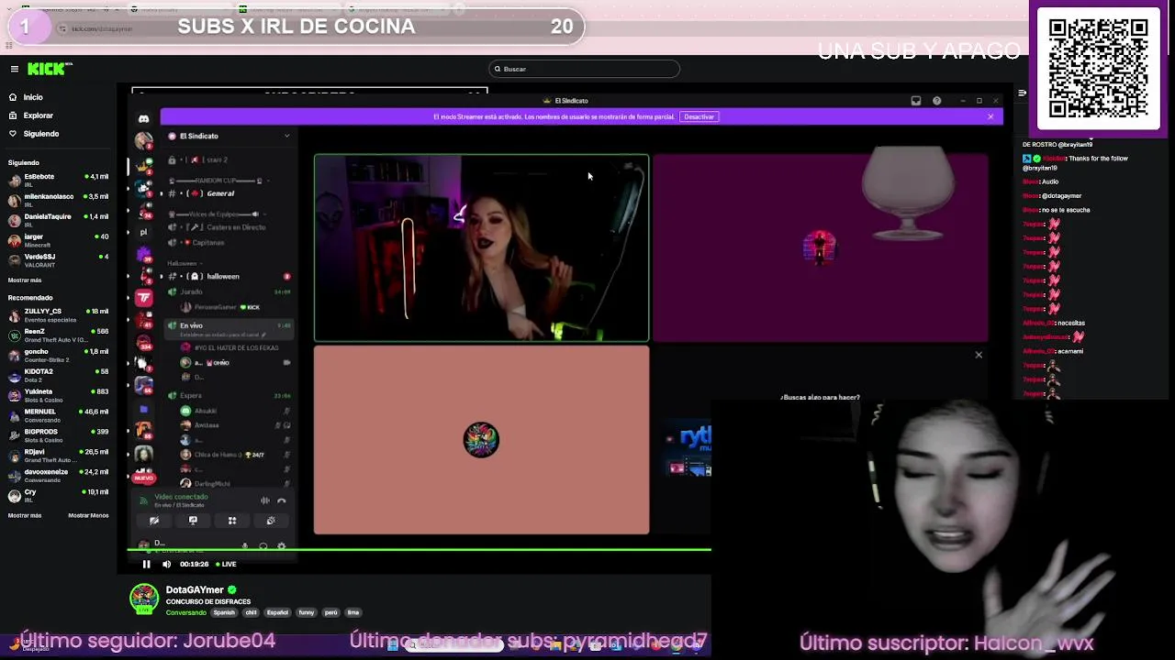Open the Discord server folder icon
Screen dimensions: 1175x660
tap(144, 409)
